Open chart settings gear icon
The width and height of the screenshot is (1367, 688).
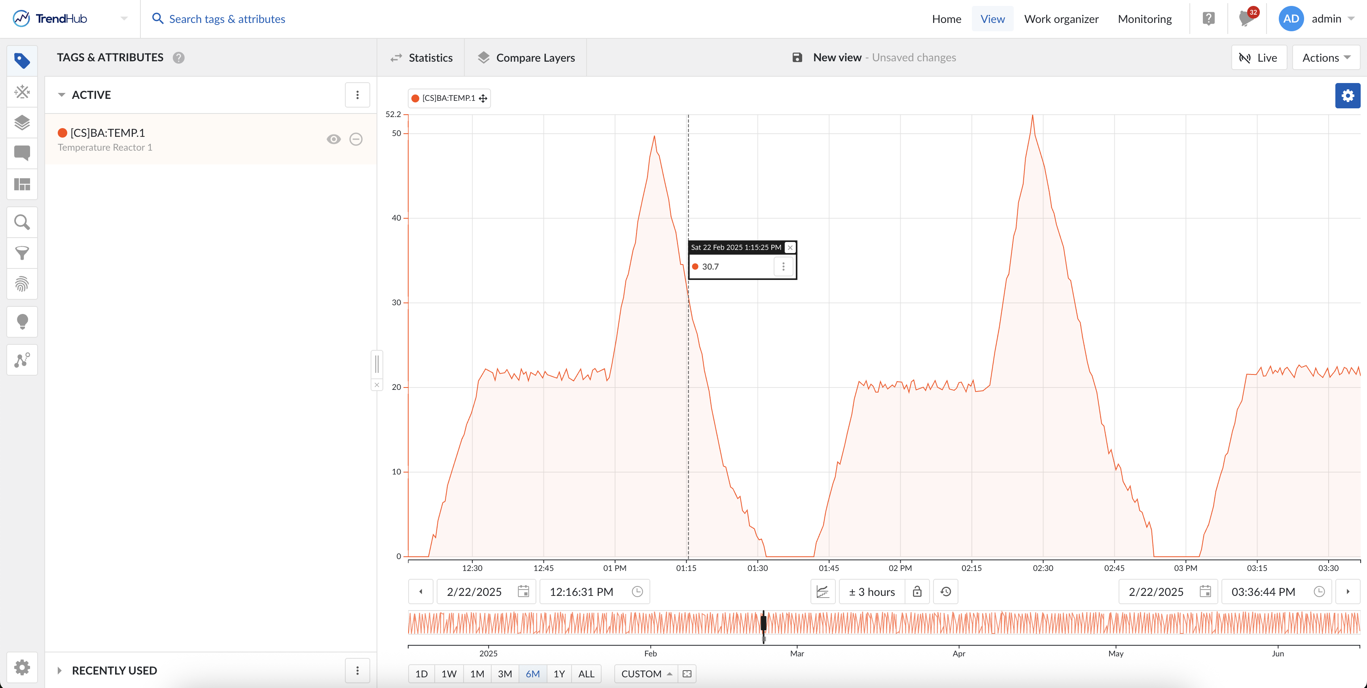[1347, 95]
